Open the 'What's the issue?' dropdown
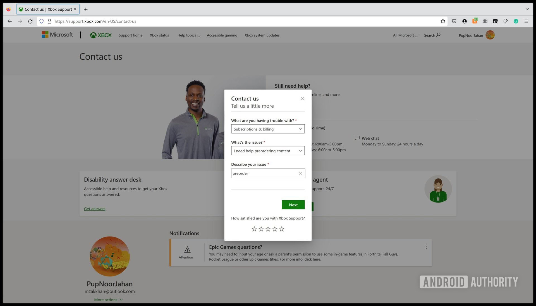This screenshot has height=306, width=536. 300,151
